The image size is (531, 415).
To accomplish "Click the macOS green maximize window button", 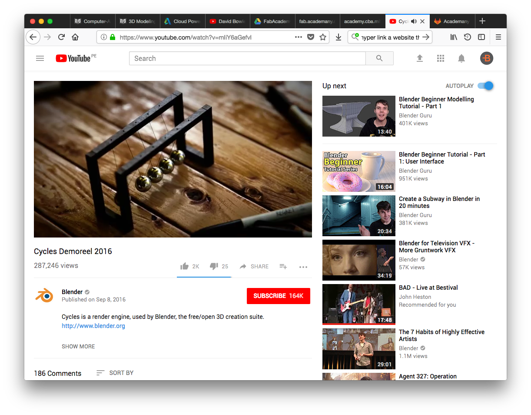I will pyautogui.click(x=50, y=21).
